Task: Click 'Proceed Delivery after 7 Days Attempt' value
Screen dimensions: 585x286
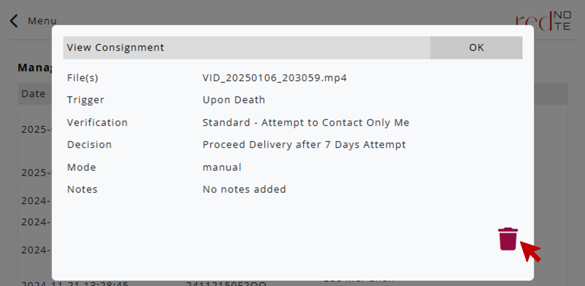Action: 304,145
